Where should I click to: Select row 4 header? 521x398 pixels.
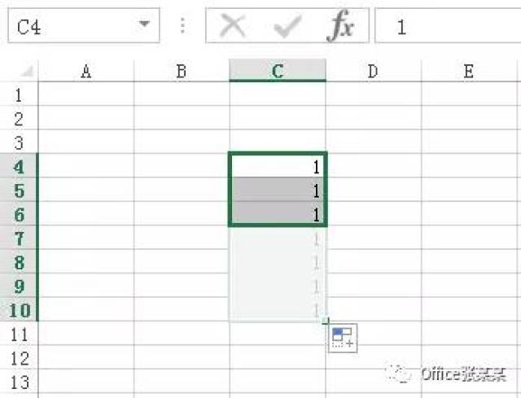coord(20,168)
